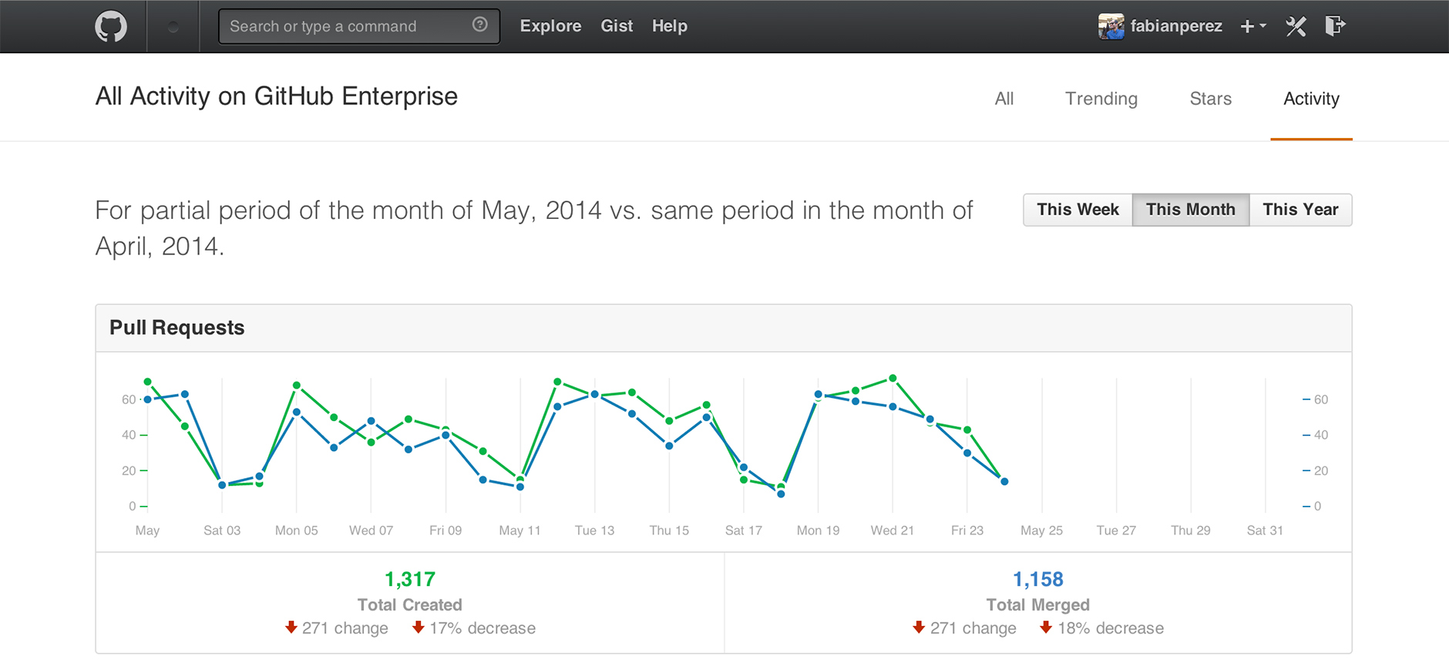Open the Explore menu item
The width and height of the screenshot is (1449, 667).
[x=550, y=26]
